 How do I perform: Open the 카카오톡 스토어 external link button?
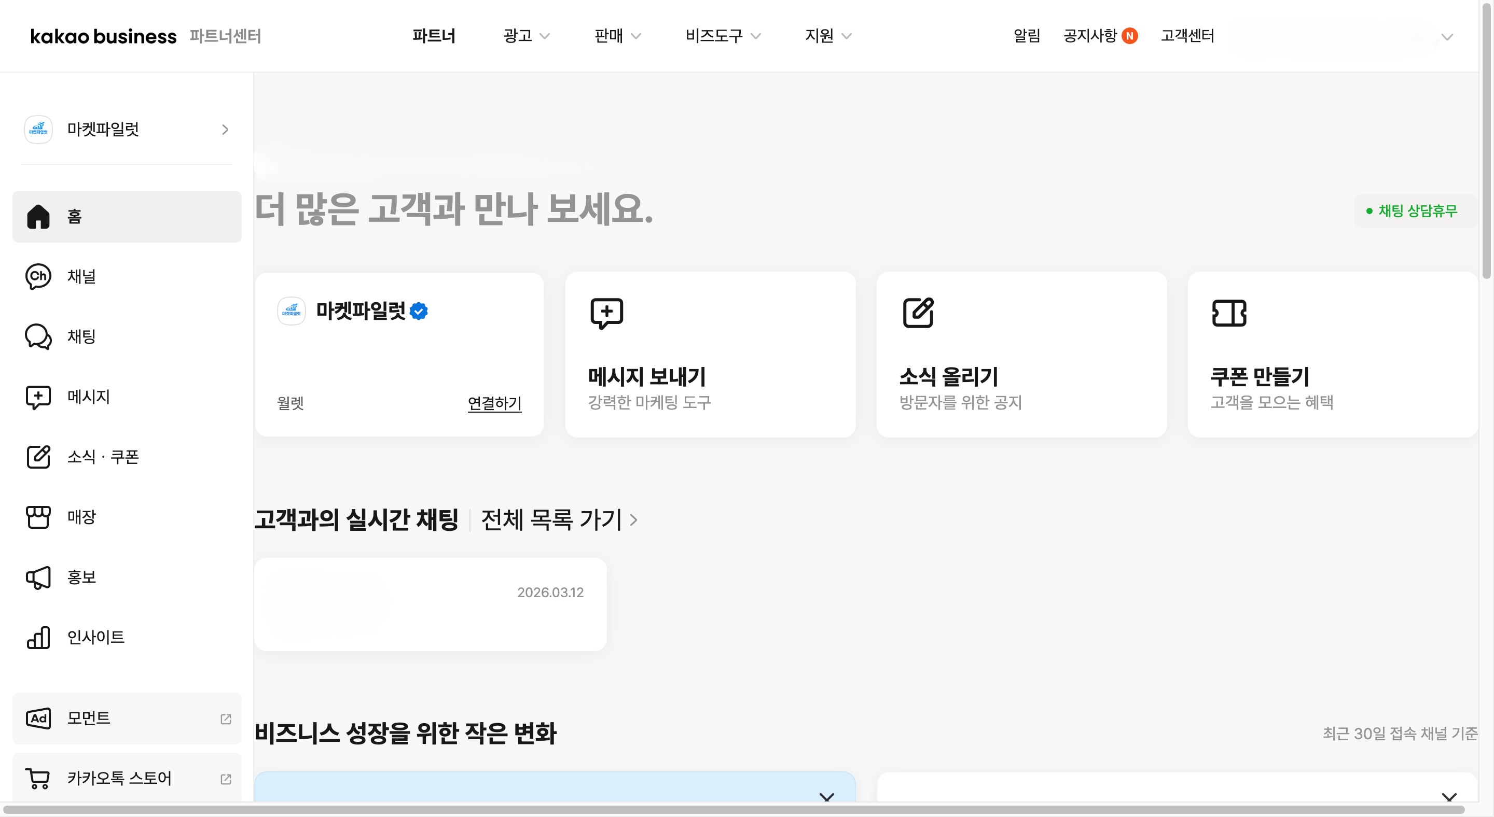[127, 778]
